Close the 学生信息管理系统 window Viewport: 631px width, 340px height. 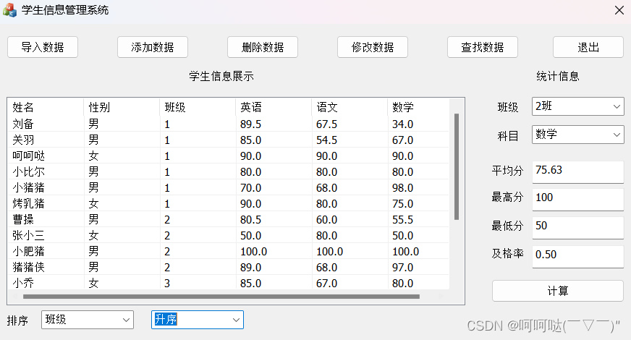click(x=619, y=10)
